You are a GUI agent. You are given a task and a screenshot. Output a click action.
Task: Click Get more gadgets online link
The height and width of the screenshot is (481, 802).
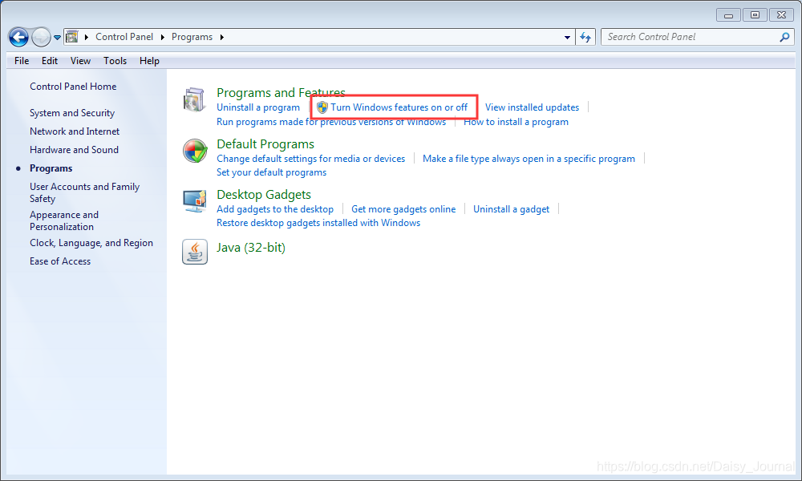pyautogui.click(x=403, y=209)
